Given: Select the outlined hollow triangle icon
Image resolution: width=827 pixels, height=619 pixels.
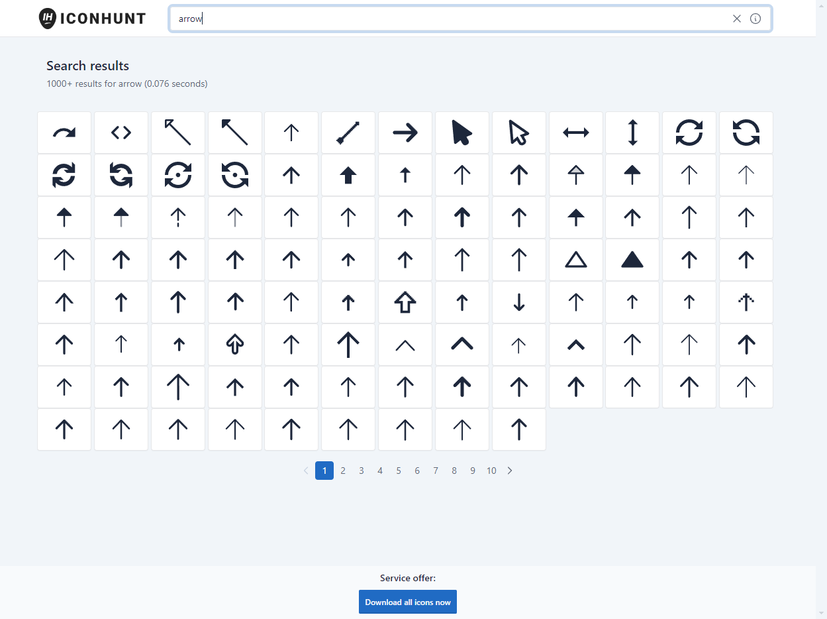Looking at the screenshot, I should [x=576, y=260].
